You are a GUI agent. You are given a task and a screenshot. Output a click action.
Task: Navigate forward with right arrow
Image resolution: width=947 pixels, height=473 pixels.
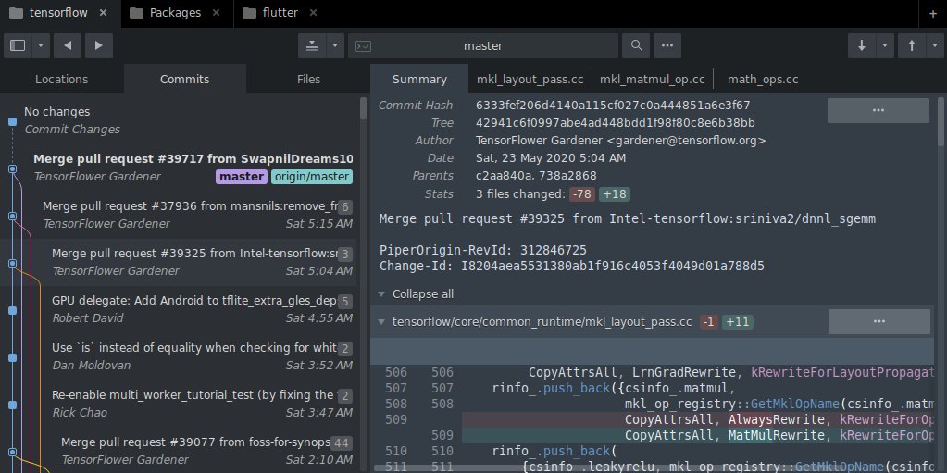[99, 46]
